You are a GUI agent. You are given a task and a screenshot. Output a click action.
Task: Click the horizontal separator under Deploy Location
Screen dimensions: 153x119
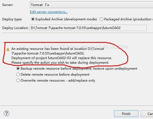click(77, 33)
